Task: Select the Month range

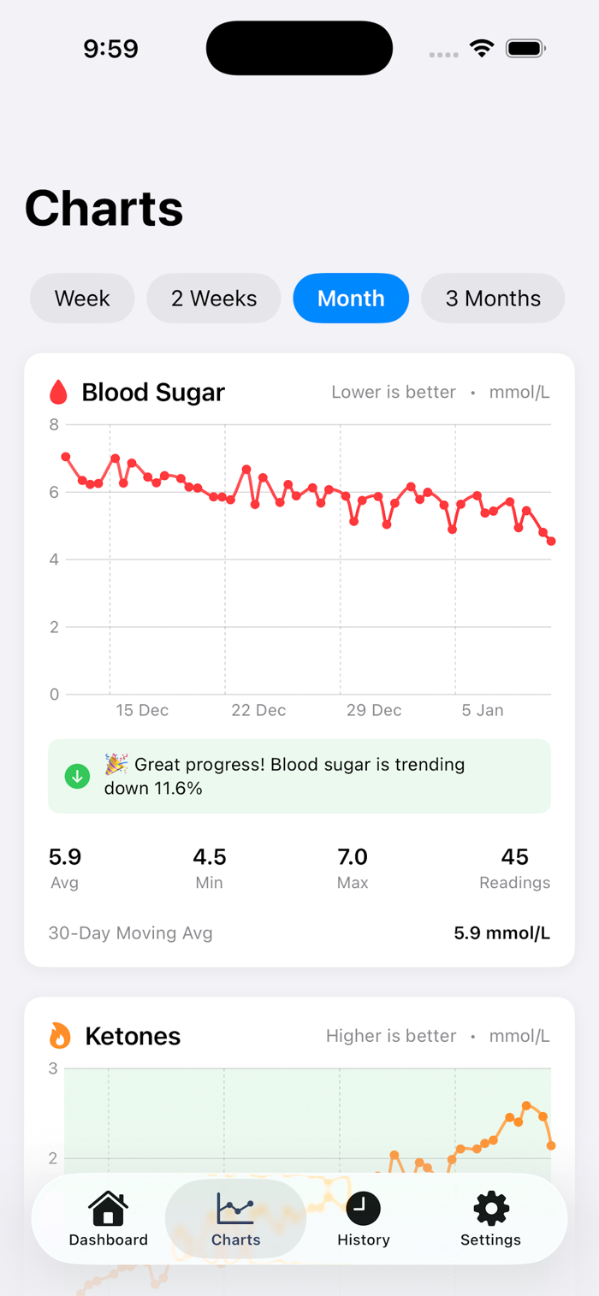Action: (x=351, y=299)
